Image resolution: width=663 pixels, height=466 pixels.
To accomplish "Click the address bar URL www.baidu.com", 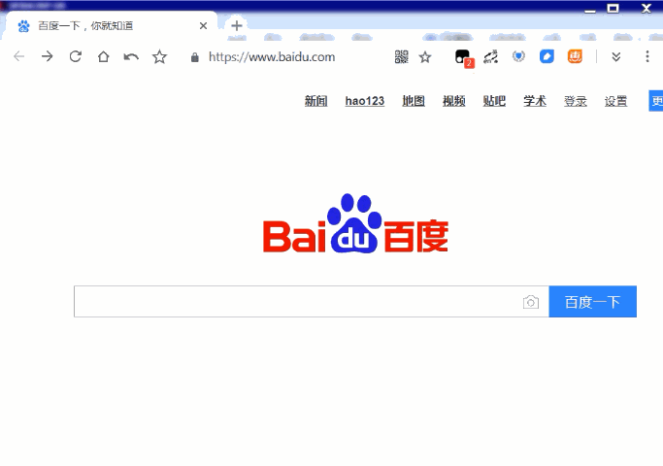I will point(272,57).
